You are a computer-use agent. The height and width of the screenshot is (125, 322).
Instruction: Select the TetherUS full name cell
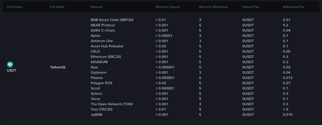click(58, 67)
